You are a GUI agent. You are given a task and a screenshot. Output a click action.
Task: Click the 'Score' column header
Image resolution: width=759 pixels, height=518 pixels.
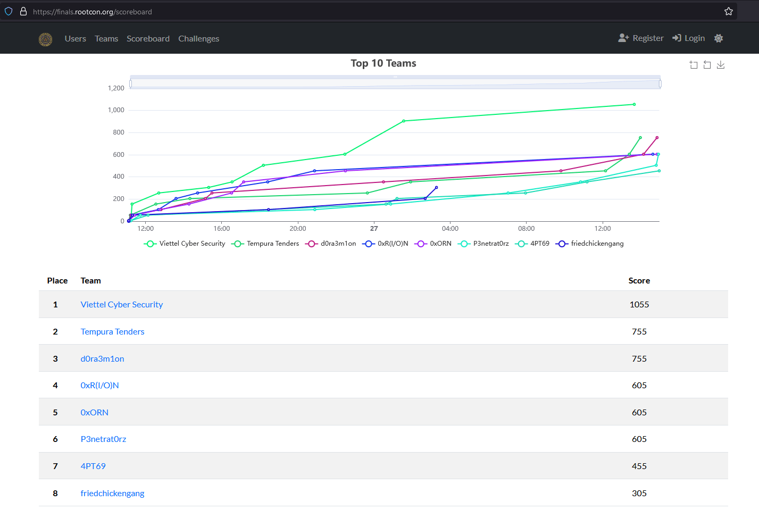pos(639,281)
